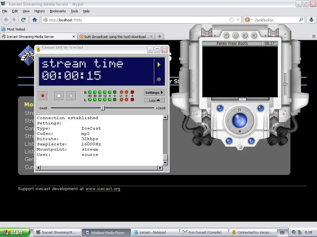Stop streaming with the stop button in butt

point(59,96)
